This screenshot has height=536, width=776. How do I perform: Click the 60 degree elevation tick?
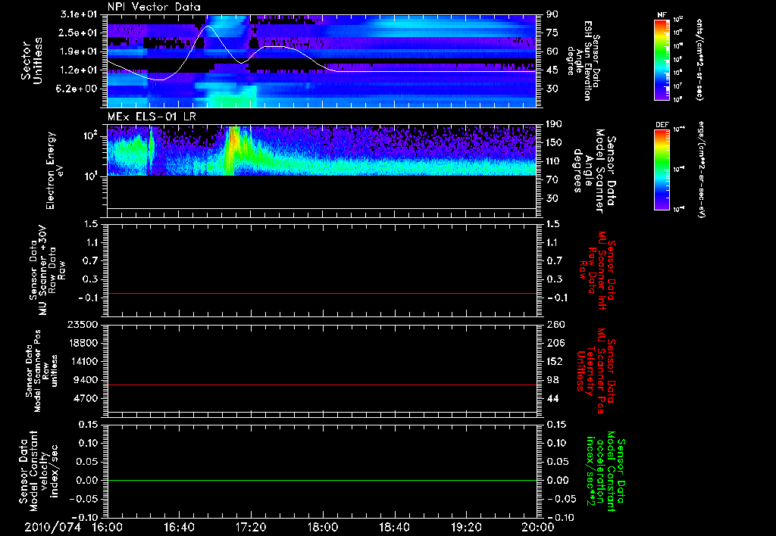(x=552, y=51)
